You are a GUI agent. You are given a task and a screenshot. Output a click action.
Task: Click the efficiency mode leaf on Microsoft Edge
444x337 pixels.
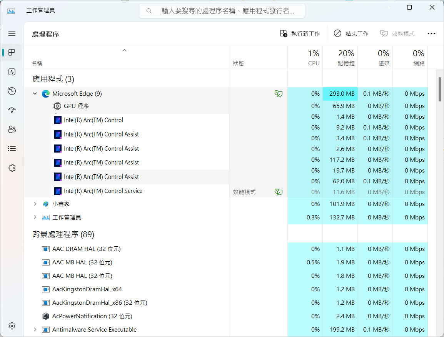pos(278,93)
